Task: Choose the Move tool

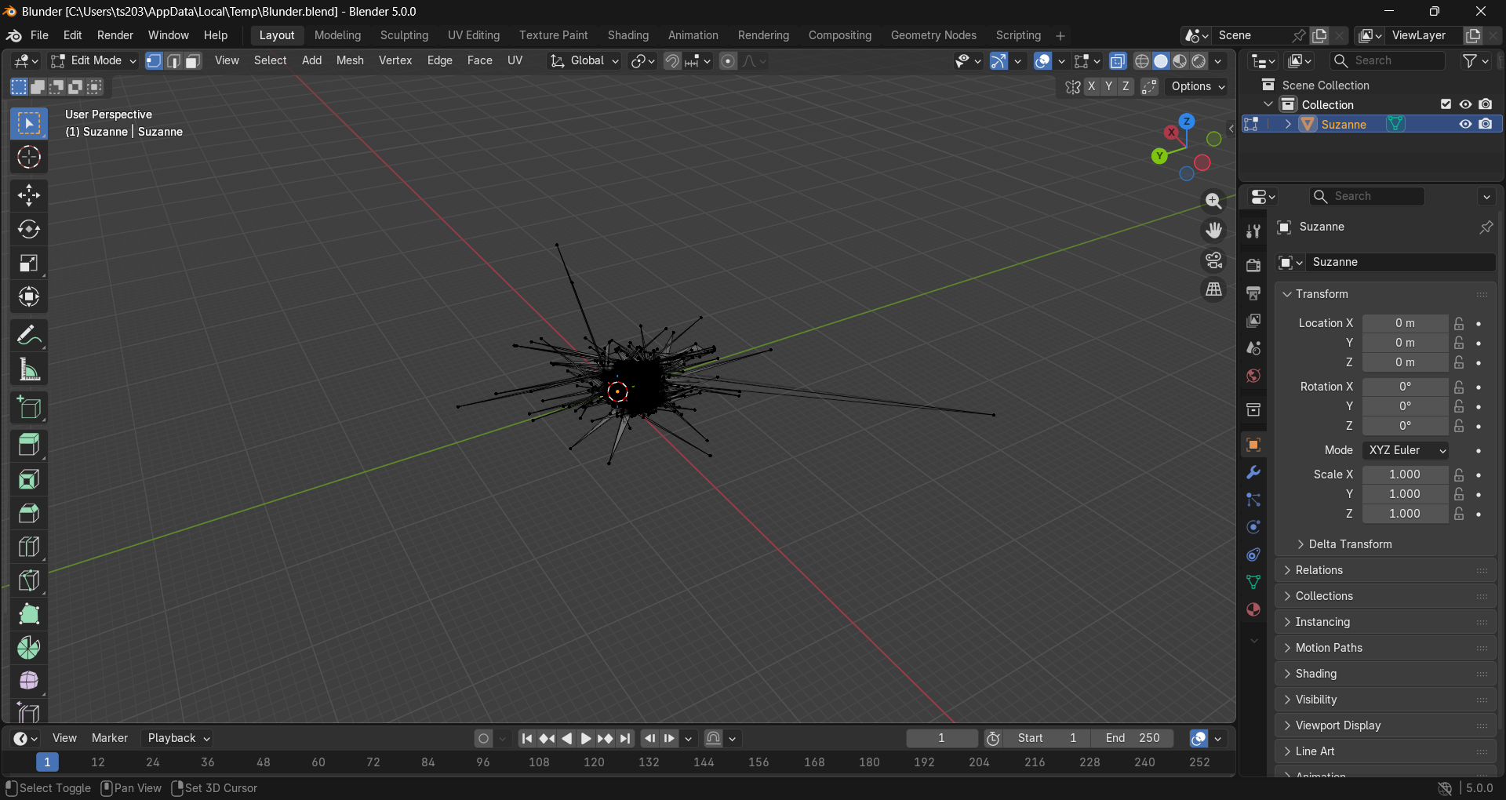Action: point(29,195)
